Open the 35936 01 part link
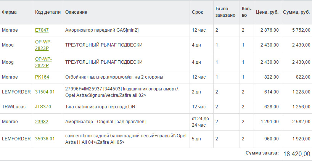This screenshot has height=161, width=312. pos(45,139)
